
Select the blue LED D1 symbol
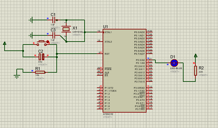(x=174, y=63)
